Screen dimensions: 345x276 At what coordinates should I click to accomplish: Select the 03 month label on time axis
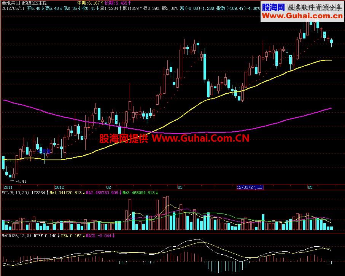coord(180,187)
